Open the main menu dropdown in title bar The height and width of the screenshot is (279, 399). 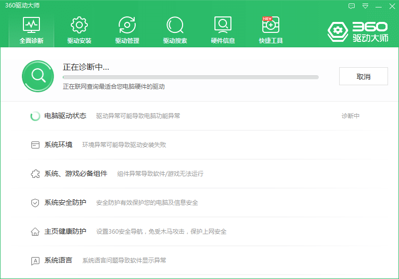tap(365, 6)
